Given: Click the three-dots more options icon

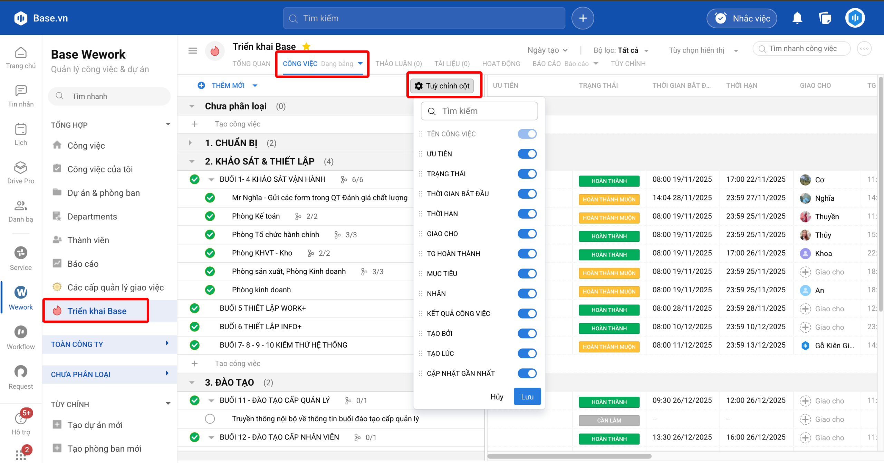Looking at the screenshot, I should click(864, 49).
